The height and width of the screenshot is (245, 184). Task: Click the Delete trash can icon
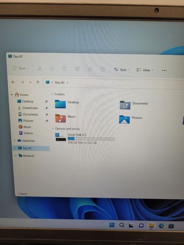coord(103,69)
